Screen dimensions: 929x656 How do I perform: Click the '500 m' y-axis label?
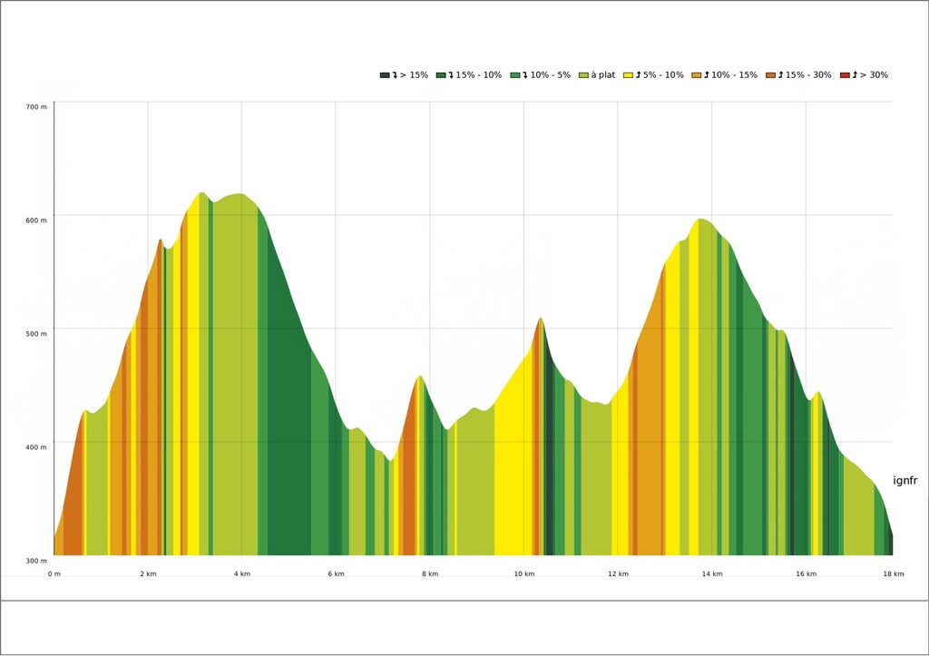pyautogui.click(x=36, y=334)
